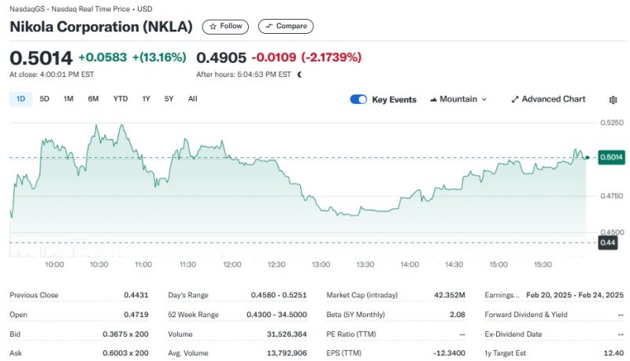The width and height of the screenshot is (630, 361).
Task: Show the YTD chart range
Action: tap(120, 99)
